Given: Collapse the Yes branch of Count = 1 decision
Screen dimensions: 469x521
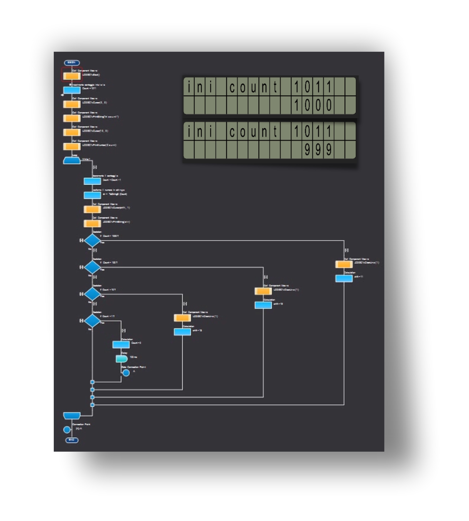Looking at the screenshot, I should pyautogui.click(x=124, y=331).
